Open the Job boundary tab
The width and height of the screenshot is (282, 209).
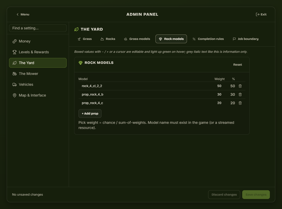pyautogui.click(x=246, y=39)
